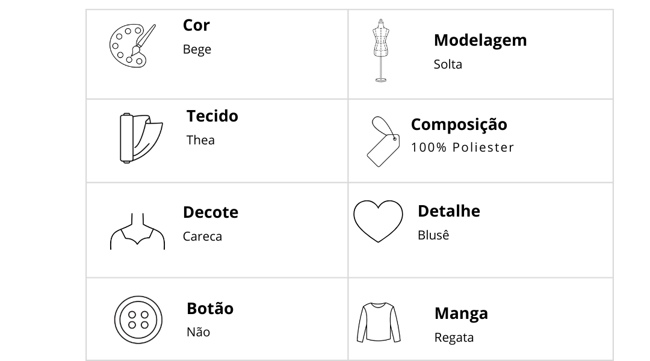Click the Composição heading
The height and width of the screenshot is (361, 650).
459,125
